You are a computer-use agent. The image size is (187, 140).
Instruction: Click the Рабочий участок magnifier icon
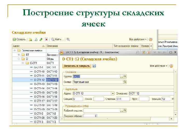click(125, 110)
